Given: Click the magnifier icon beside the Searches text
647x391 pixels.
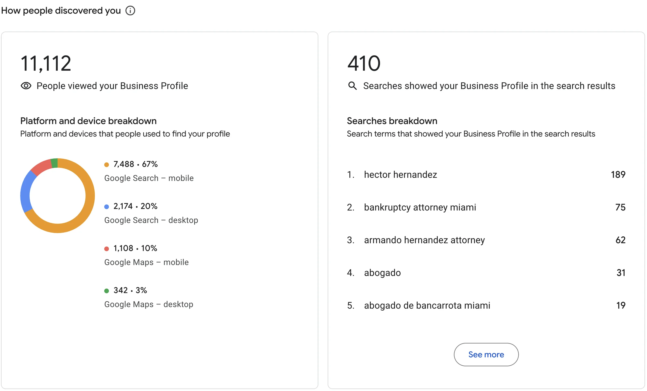Looking at the screenshot, I should point(352,86).
